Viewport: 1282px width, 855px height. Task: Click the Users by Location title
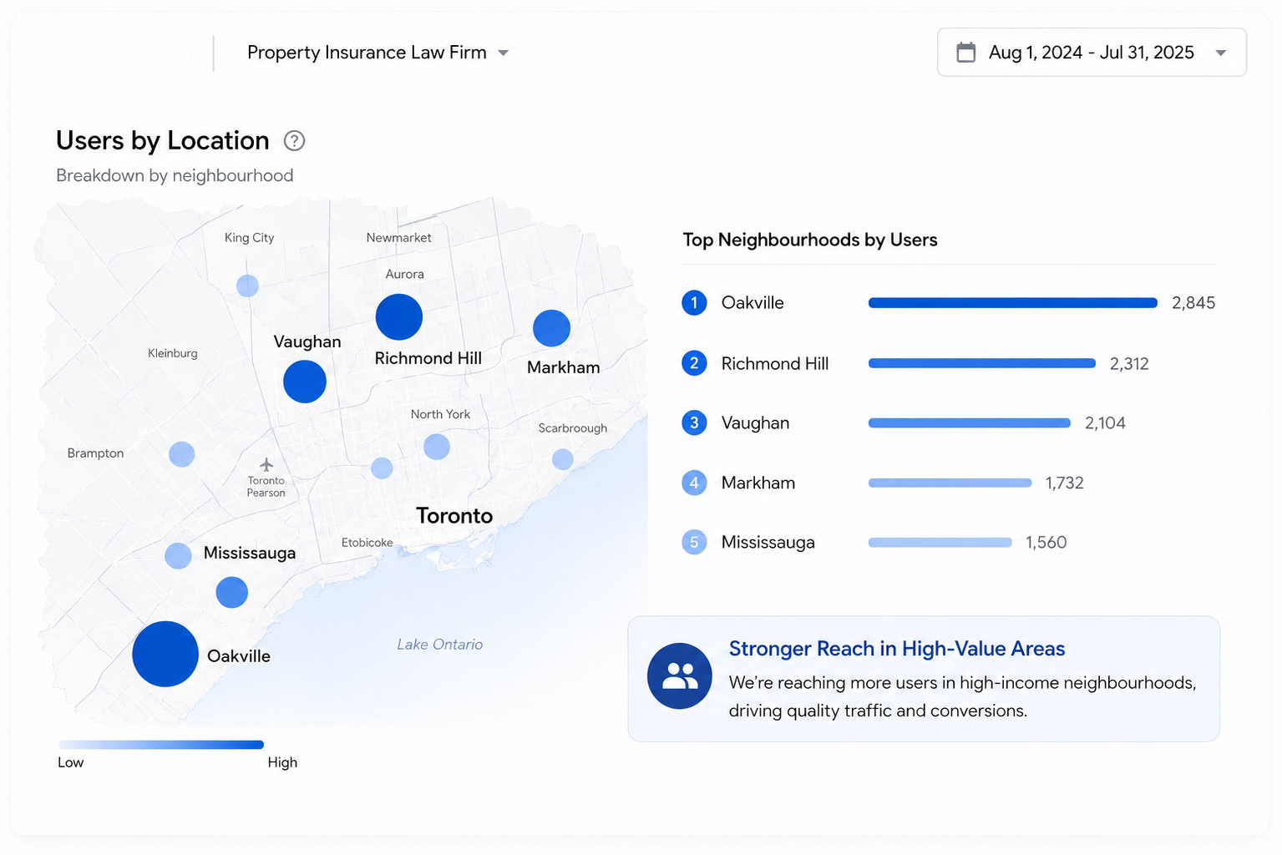coord(163,141)
